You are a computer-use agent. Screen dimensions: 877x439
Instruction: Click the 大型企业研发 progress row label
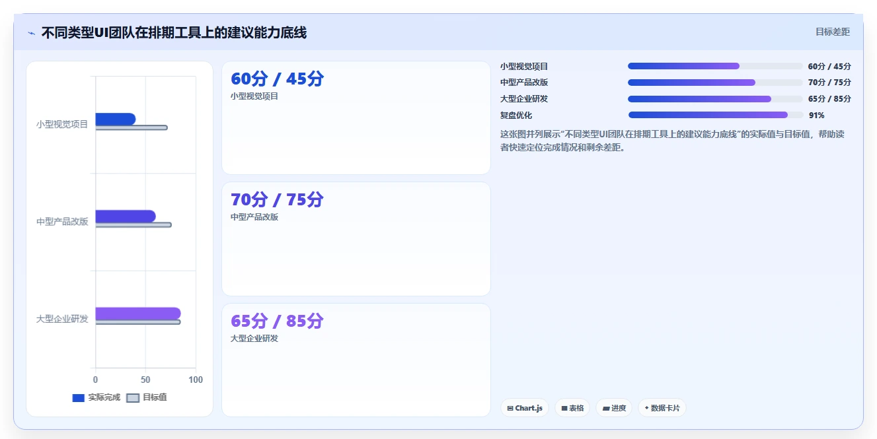[x=524, y=99]
